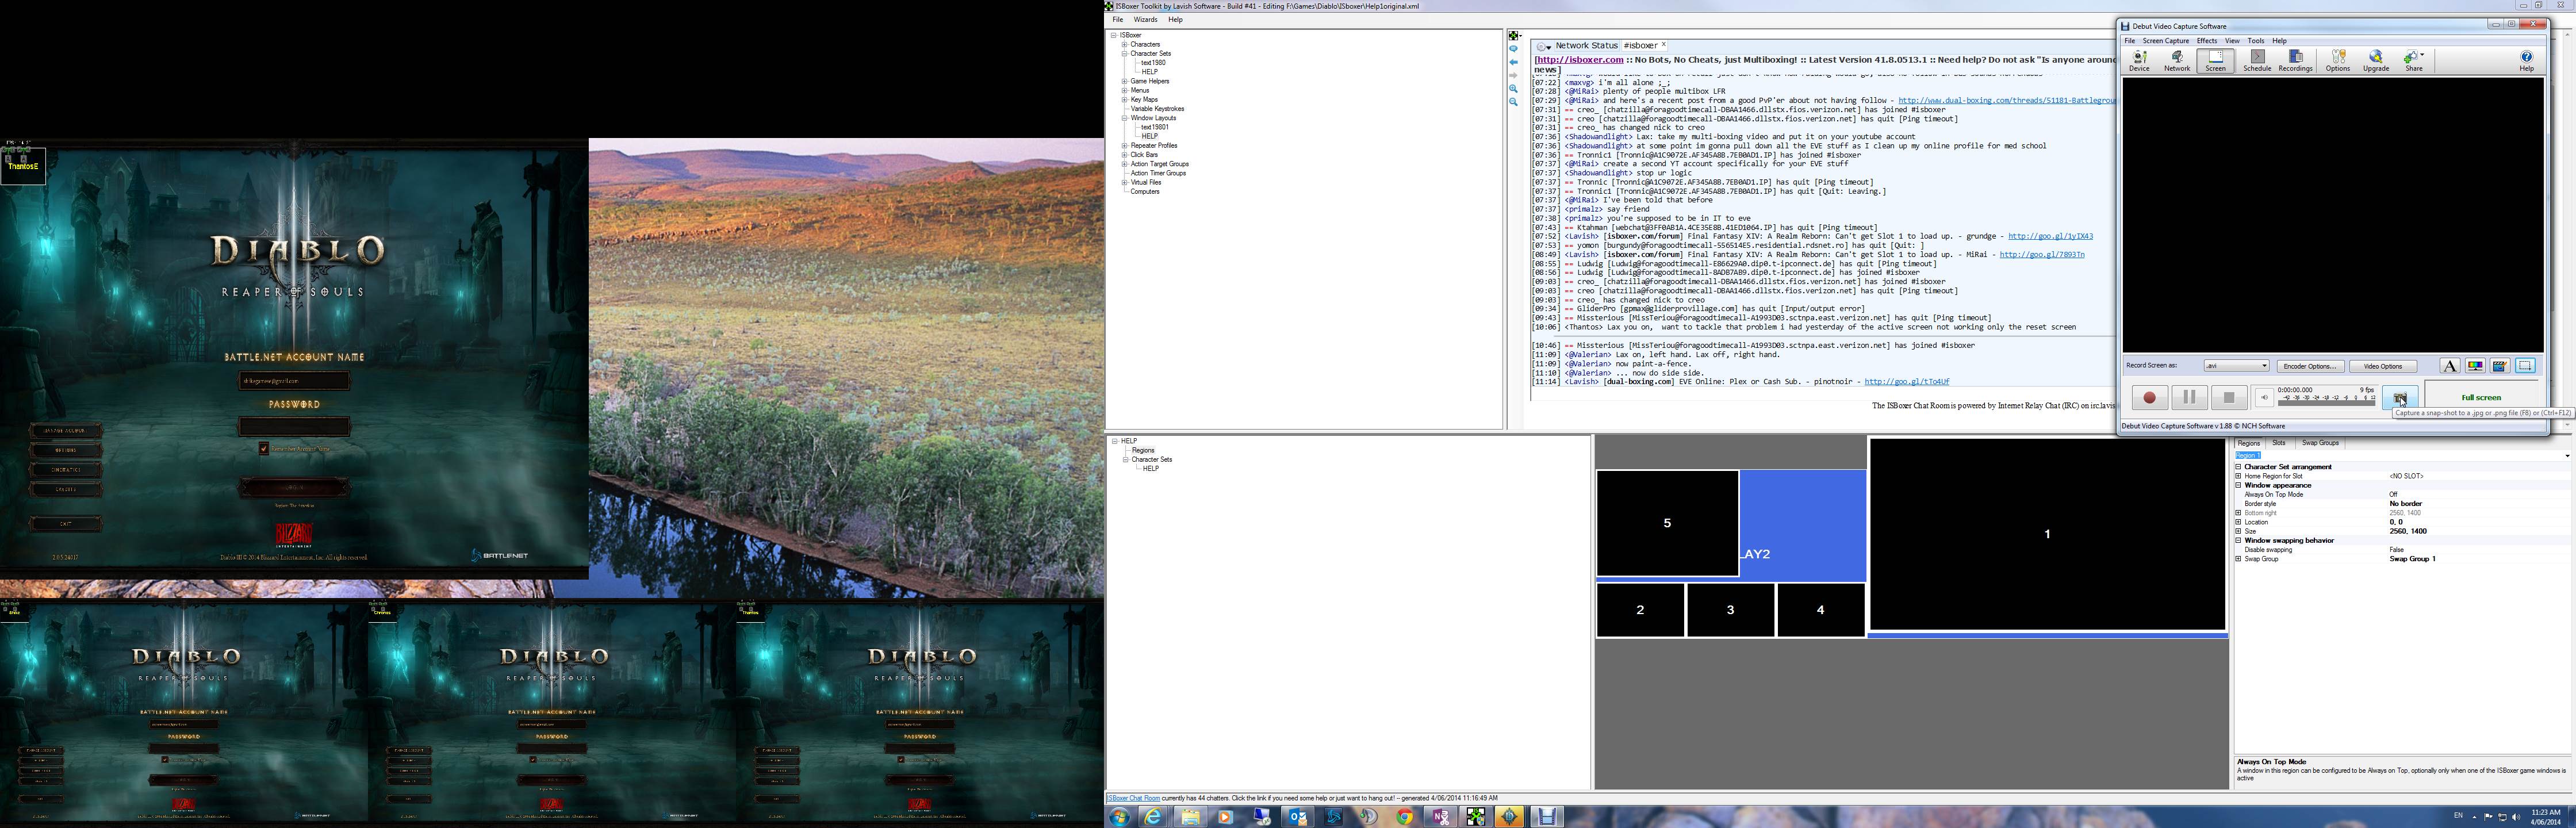Select region 1 in layout preview
The width and height of the screenshot is (2576, 828).
tap(2047, 534)
